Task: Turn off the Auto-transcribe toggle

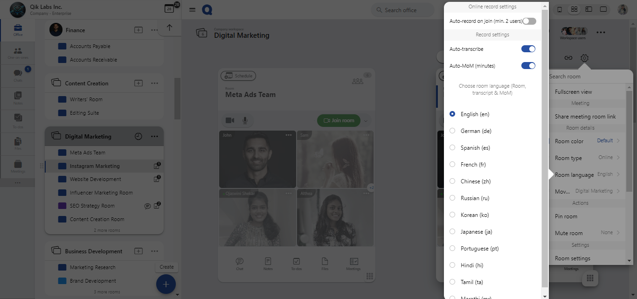Action: click(528, 49)
